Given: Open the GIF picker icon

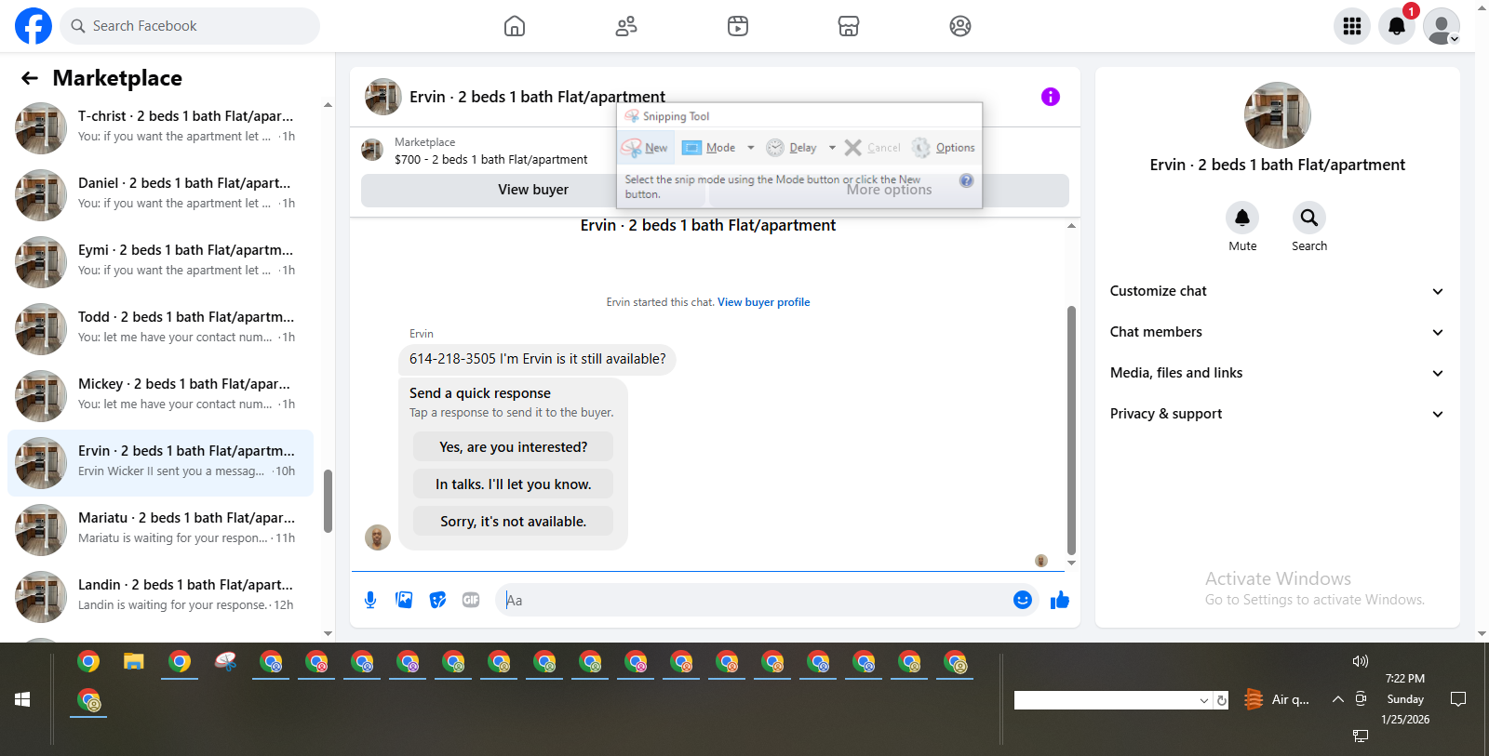Looking at the screenshot, I should coord(471,600).
